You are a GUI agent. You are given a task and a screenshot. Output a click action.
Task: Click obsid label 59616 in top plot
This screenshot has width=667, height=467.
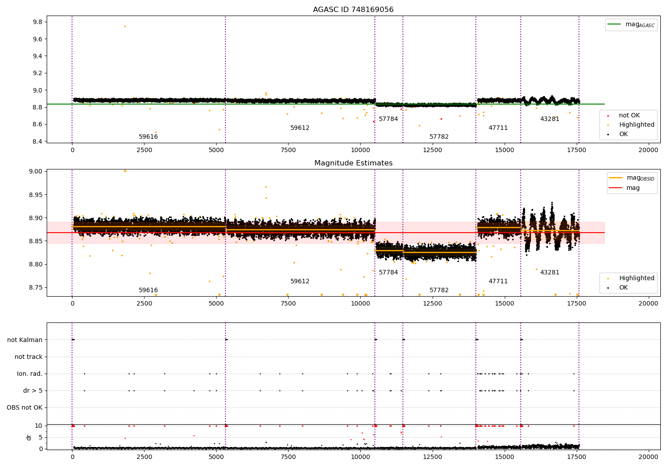tap(148, 137)
